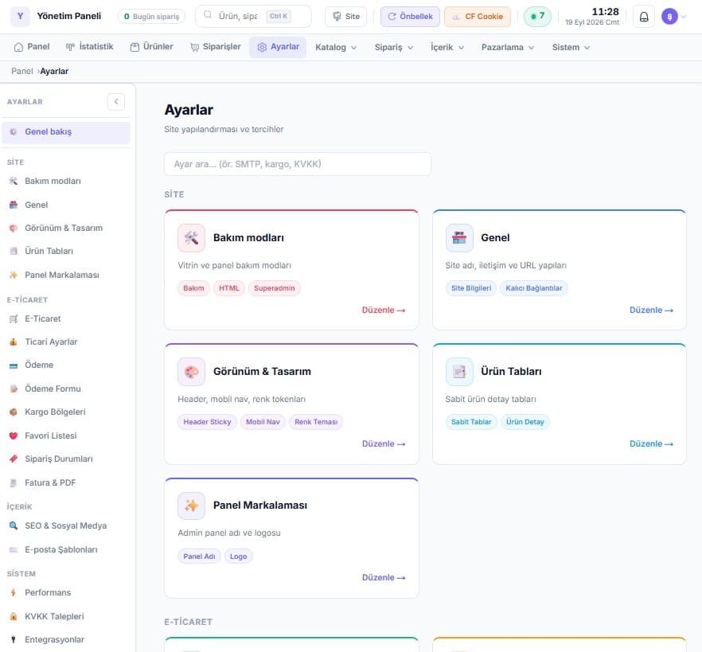The width and height of the screenshot is (702, 652).
Task: Click the Favori Listesi heart icon
Action: tap(14, 435)
